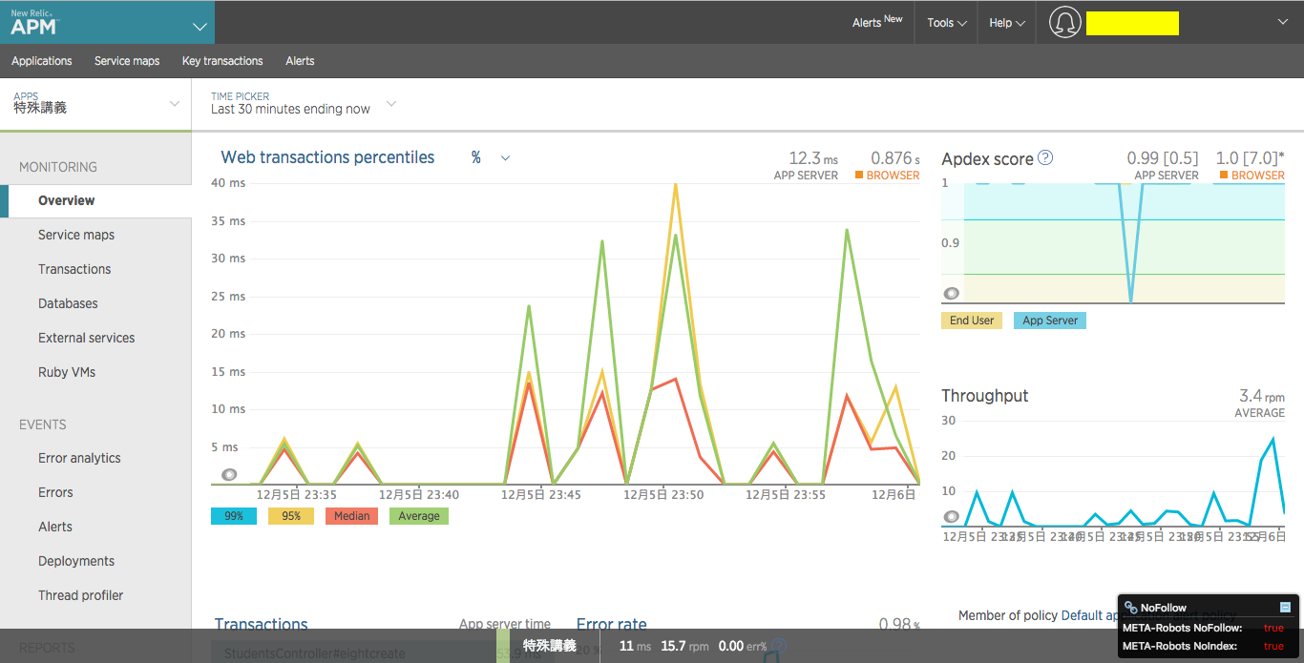Open the account dropdown arrow

coord(1282,22)
